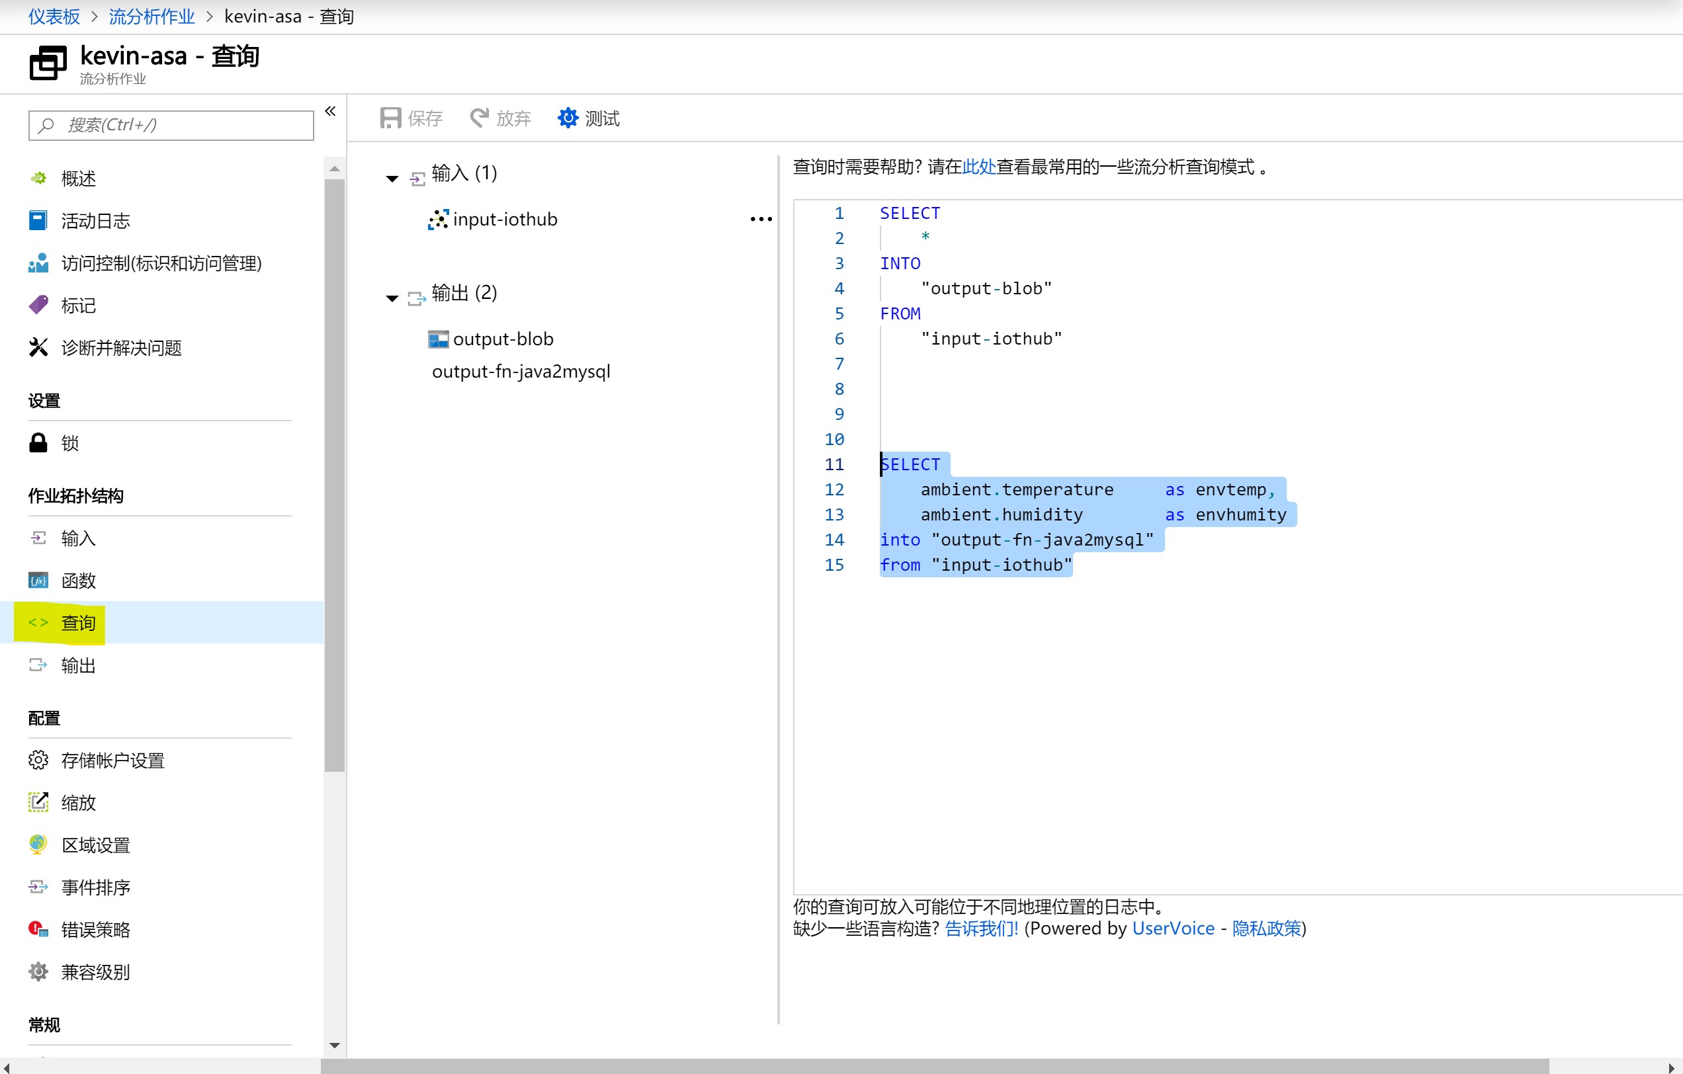Open the UserVoice link
The width and height of the screenshot is (1683, 1074).
pyautogui.click(x=1174, y=928)
